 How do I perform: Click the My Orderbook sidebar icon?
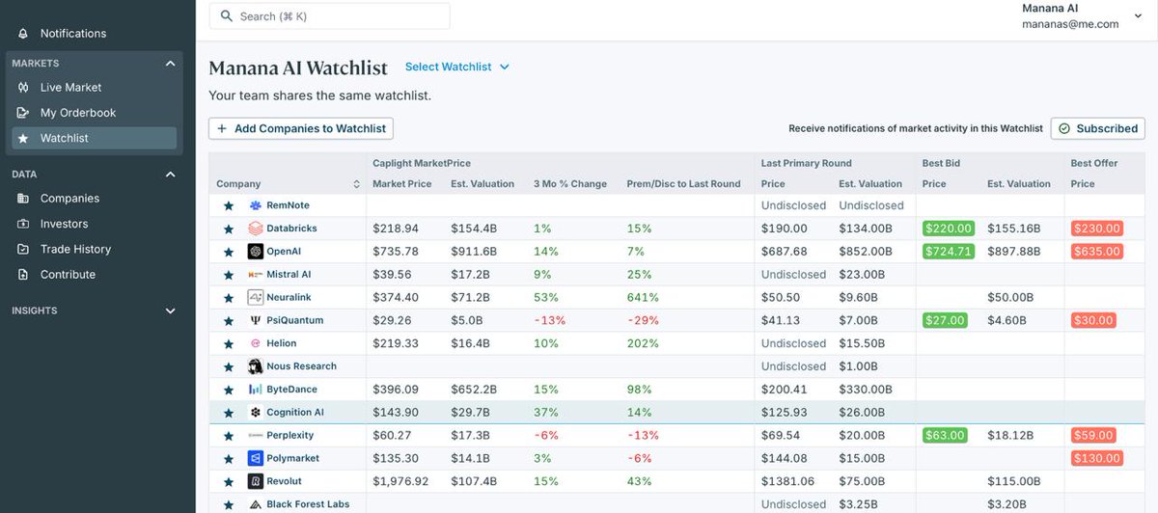tap(23, 113)
